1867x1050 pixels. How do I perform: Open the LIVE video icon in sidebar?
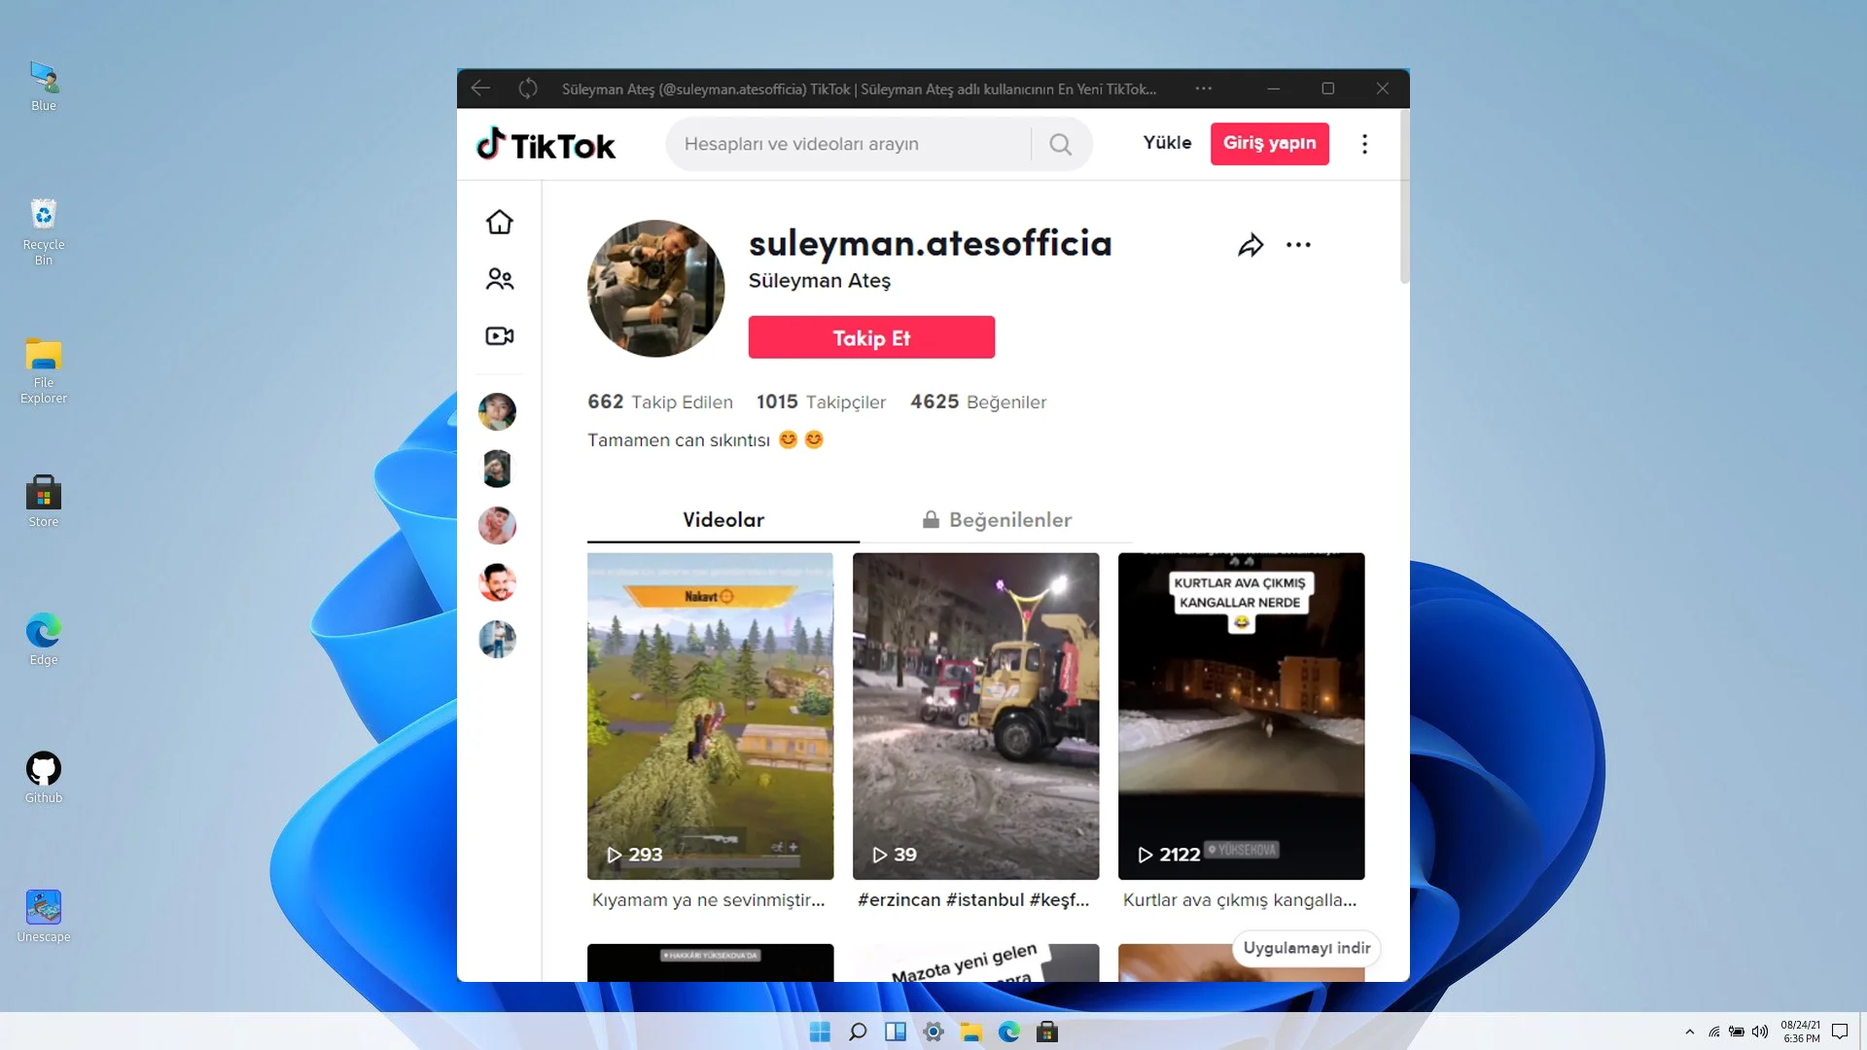pos(499,335)
